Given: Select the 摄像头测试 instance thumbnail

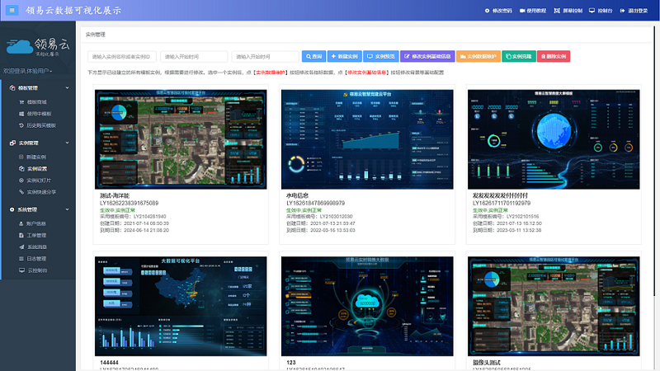Looking at the screenshot, I should click(x=554, y=306).
